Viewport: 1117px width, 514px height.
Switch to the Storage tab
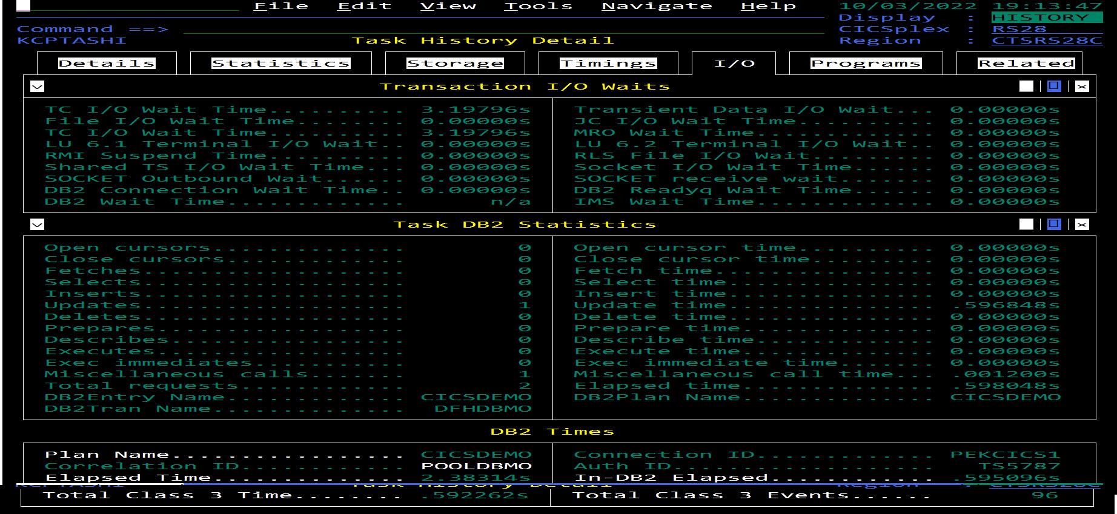click(x=455, y=63)
